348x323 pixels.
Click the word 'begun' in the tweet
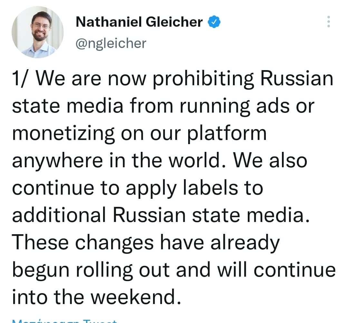click(41, 270)
